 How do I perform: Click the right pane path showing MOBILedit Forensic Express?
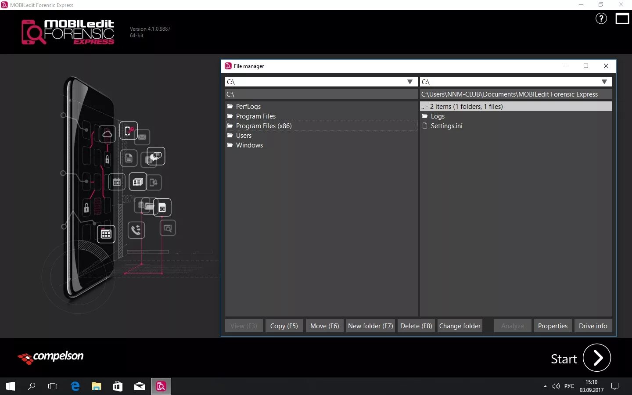516,94
